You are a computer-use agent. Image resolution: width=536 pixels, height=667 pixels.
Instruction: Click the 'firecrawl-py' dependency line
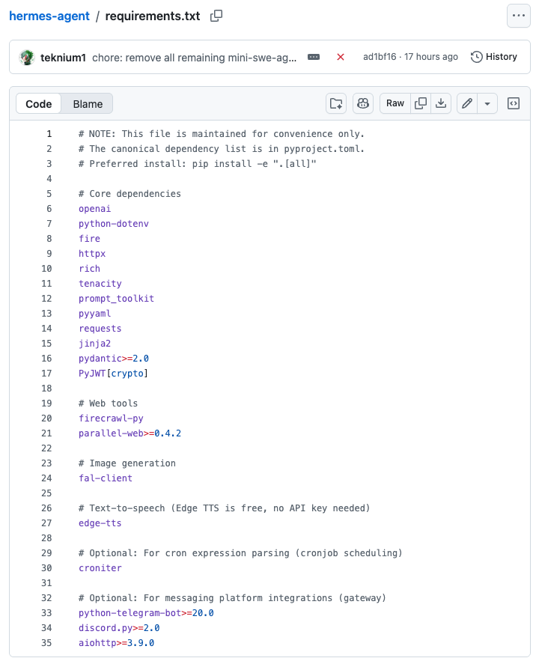click(111, 418)
